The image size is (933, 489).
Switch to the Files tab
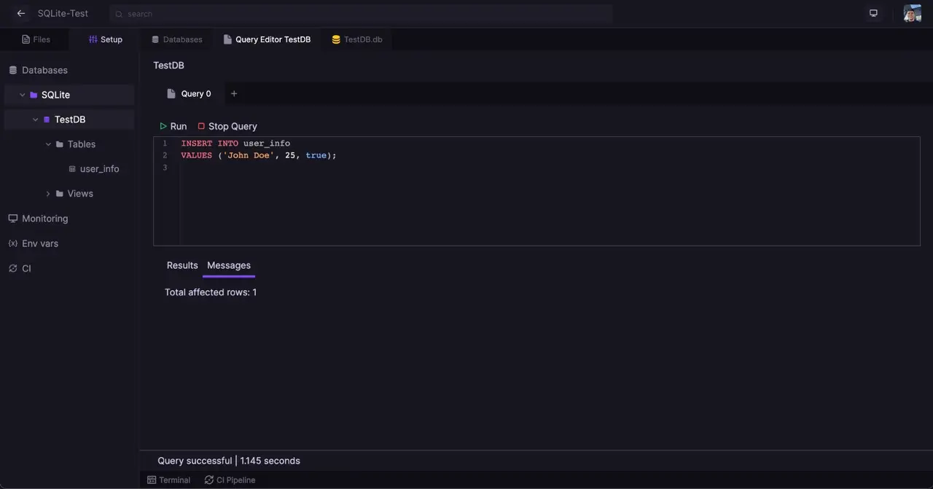[36, 39]
